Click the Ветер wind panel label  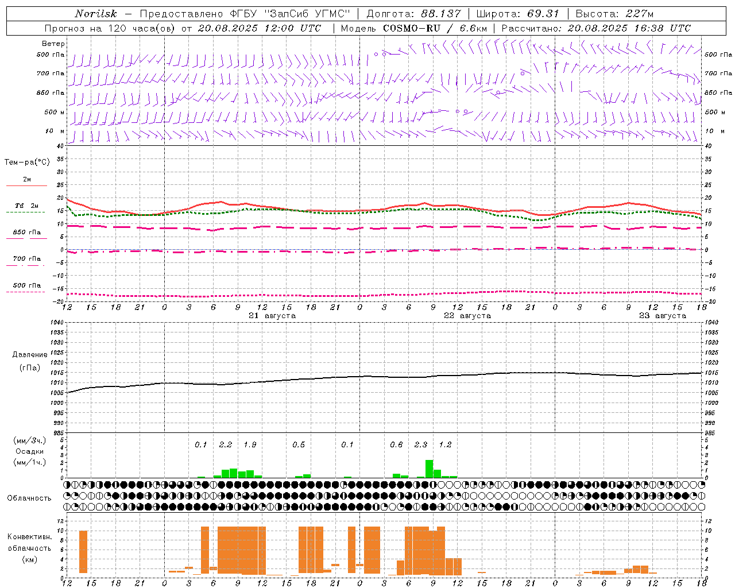tap(53, 44)
